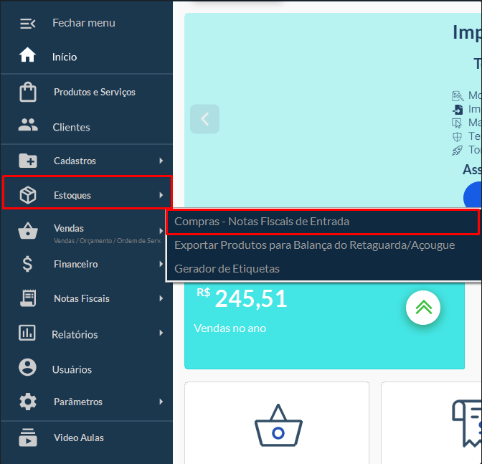The height and width of the screenshot is (464, 482).
Task: Click the Estoques box icon
Action: coord(27,195)
